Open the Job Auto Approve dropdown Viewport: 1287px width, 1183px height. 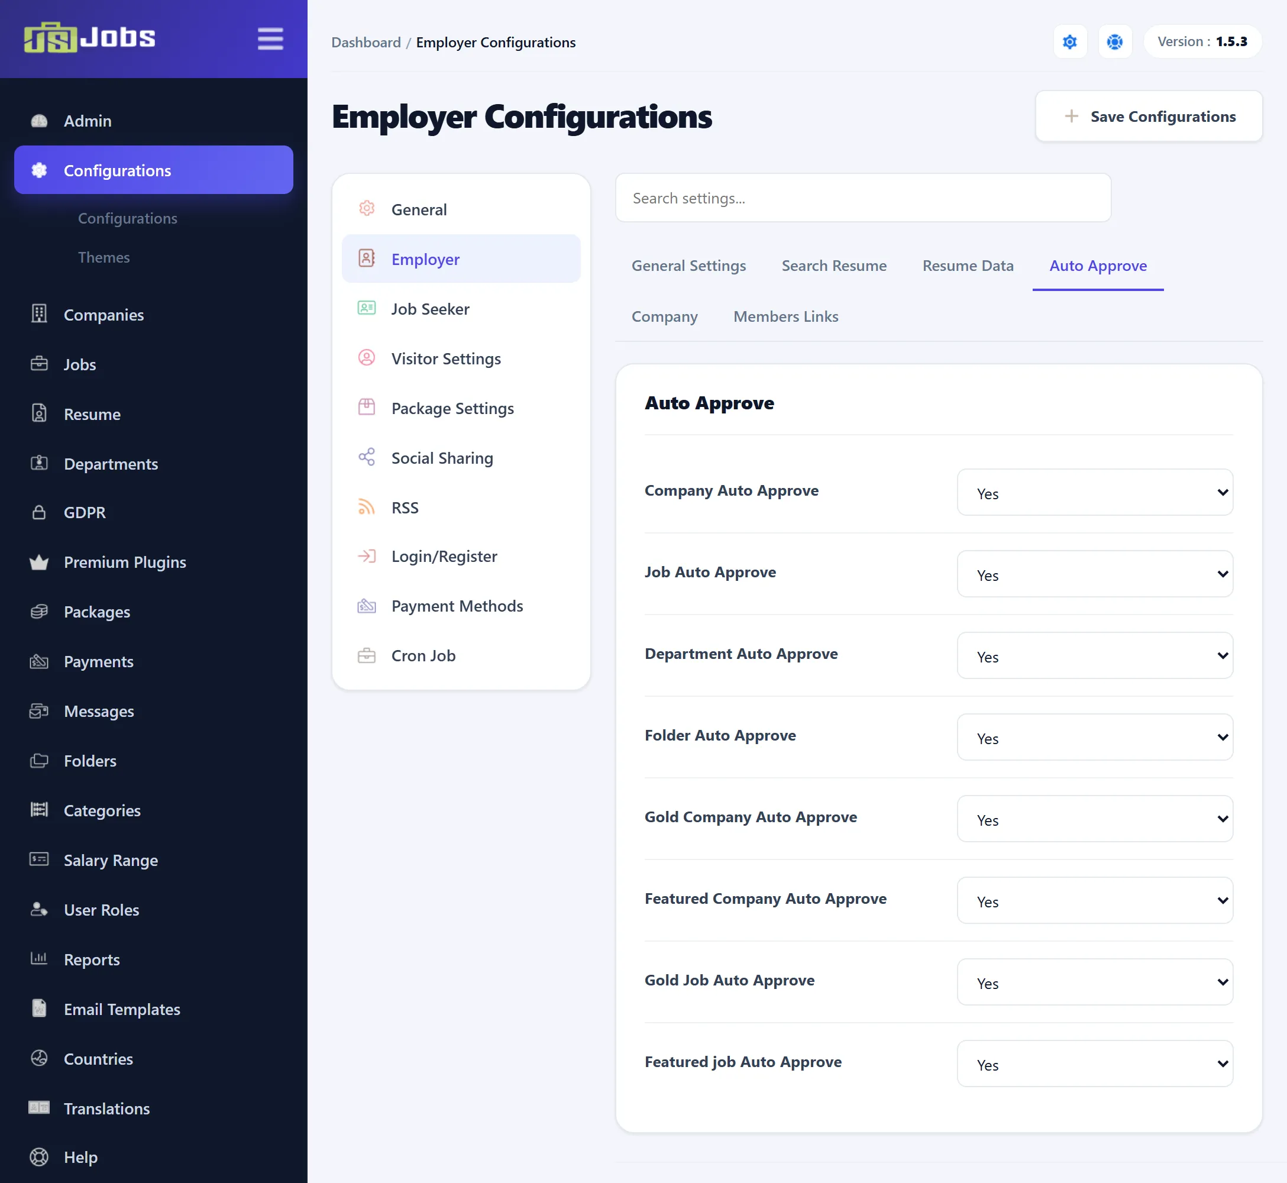pyautogui.click(x=1094, y=574)
